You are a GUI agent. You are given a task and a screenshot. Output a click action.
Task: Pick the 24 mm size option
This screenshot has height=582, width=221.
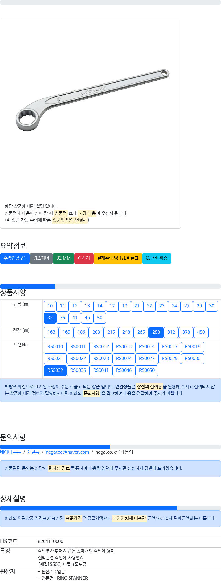click(x=174, y=306)
